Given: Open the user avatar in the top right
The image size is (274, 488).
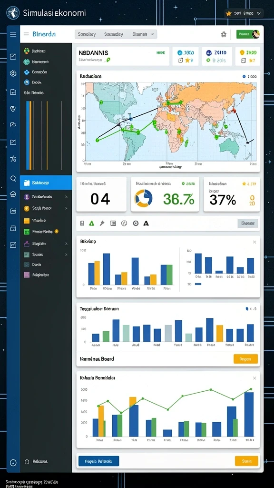Looking at the screenshot, I should point(255,34).
